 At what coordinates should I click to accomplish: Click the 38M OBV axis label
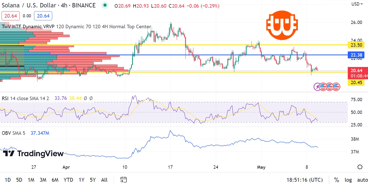pyautogui.click(x=355, y=139)
